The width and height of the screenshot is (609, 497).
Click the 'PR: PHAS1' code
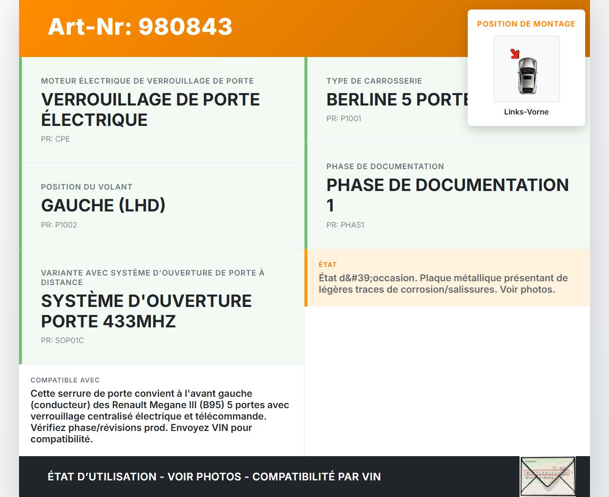coord(345,225)
